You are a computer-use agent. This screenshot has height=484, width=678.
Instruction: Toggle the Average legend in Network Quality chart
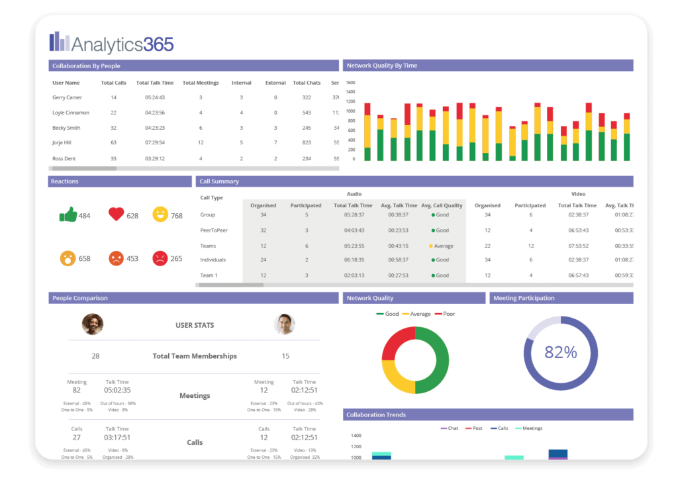[x=416, y=314]
